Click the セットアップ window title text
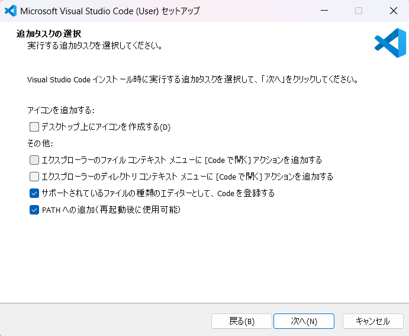 110,11
